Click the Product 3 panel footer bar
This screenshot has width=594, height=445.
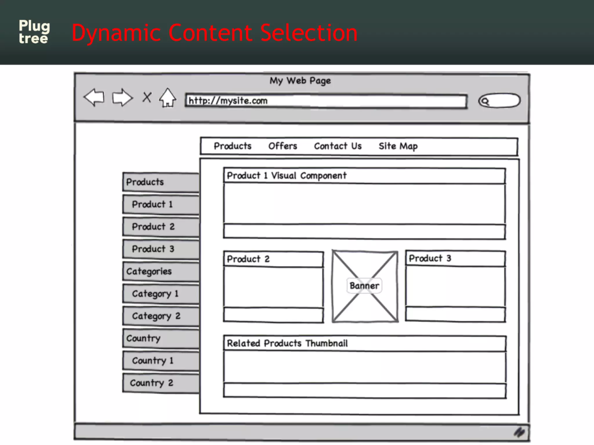click(455, 314)
